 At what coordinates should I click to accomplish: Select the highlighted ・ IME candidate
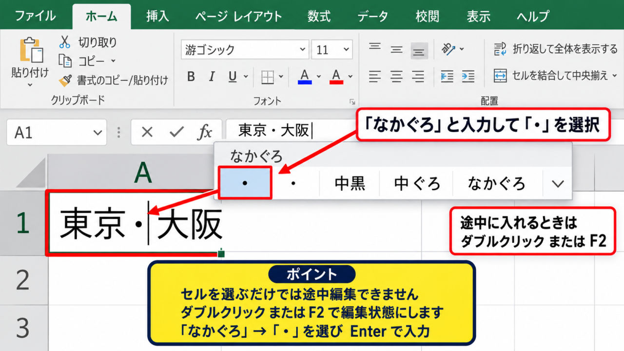(245, 183)
